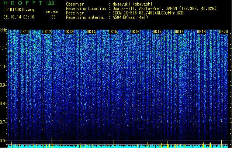Image resolution: width=232 pixels, height=148 pixels.
Task: Click the Receiving Location label
Action: tap(86, 9)
